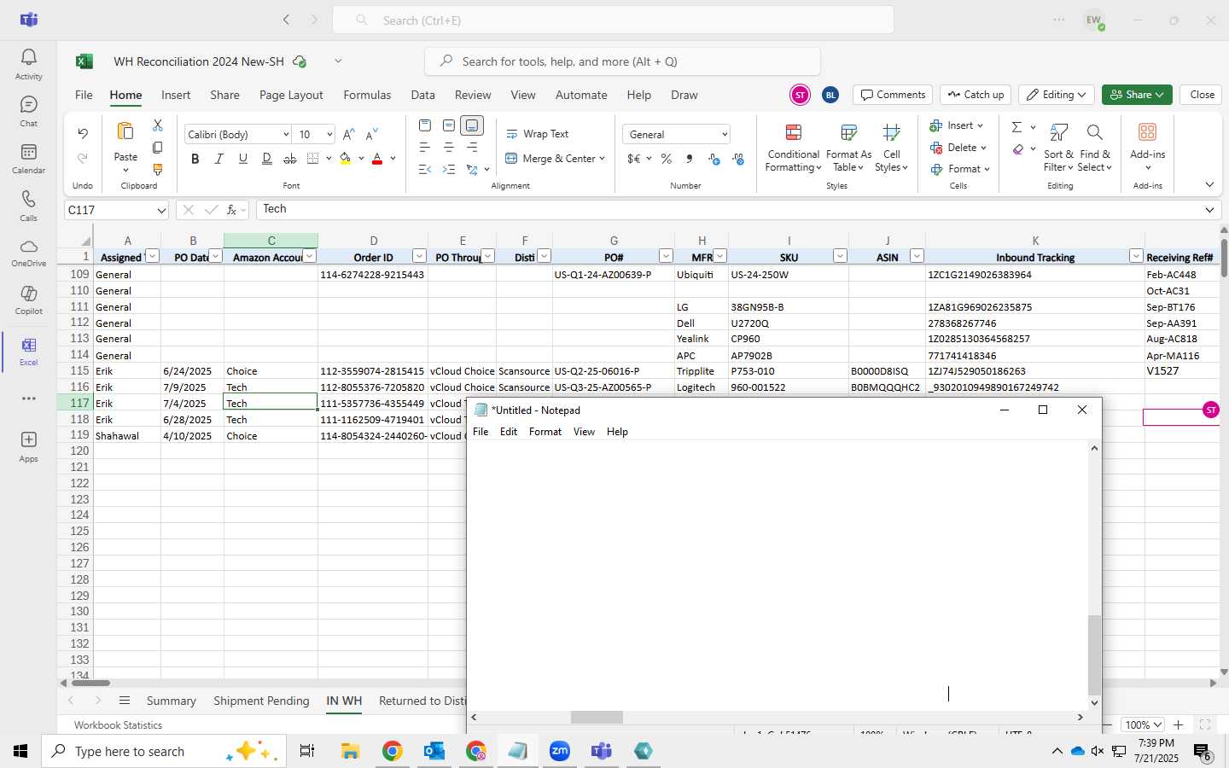This screenshot has width=1229, height=768.
Task: Toggle Bold formatting
Action: [x=195, y=159]
